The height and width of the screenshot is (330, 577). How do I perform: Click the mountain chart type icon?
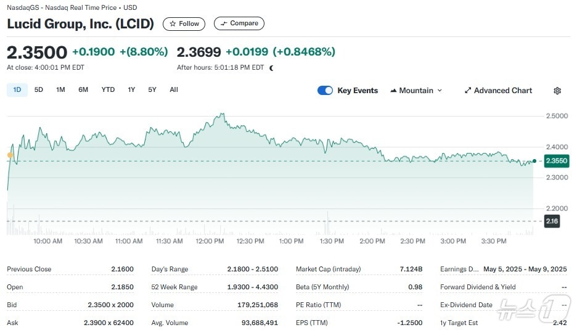click(x=393, y=91)
